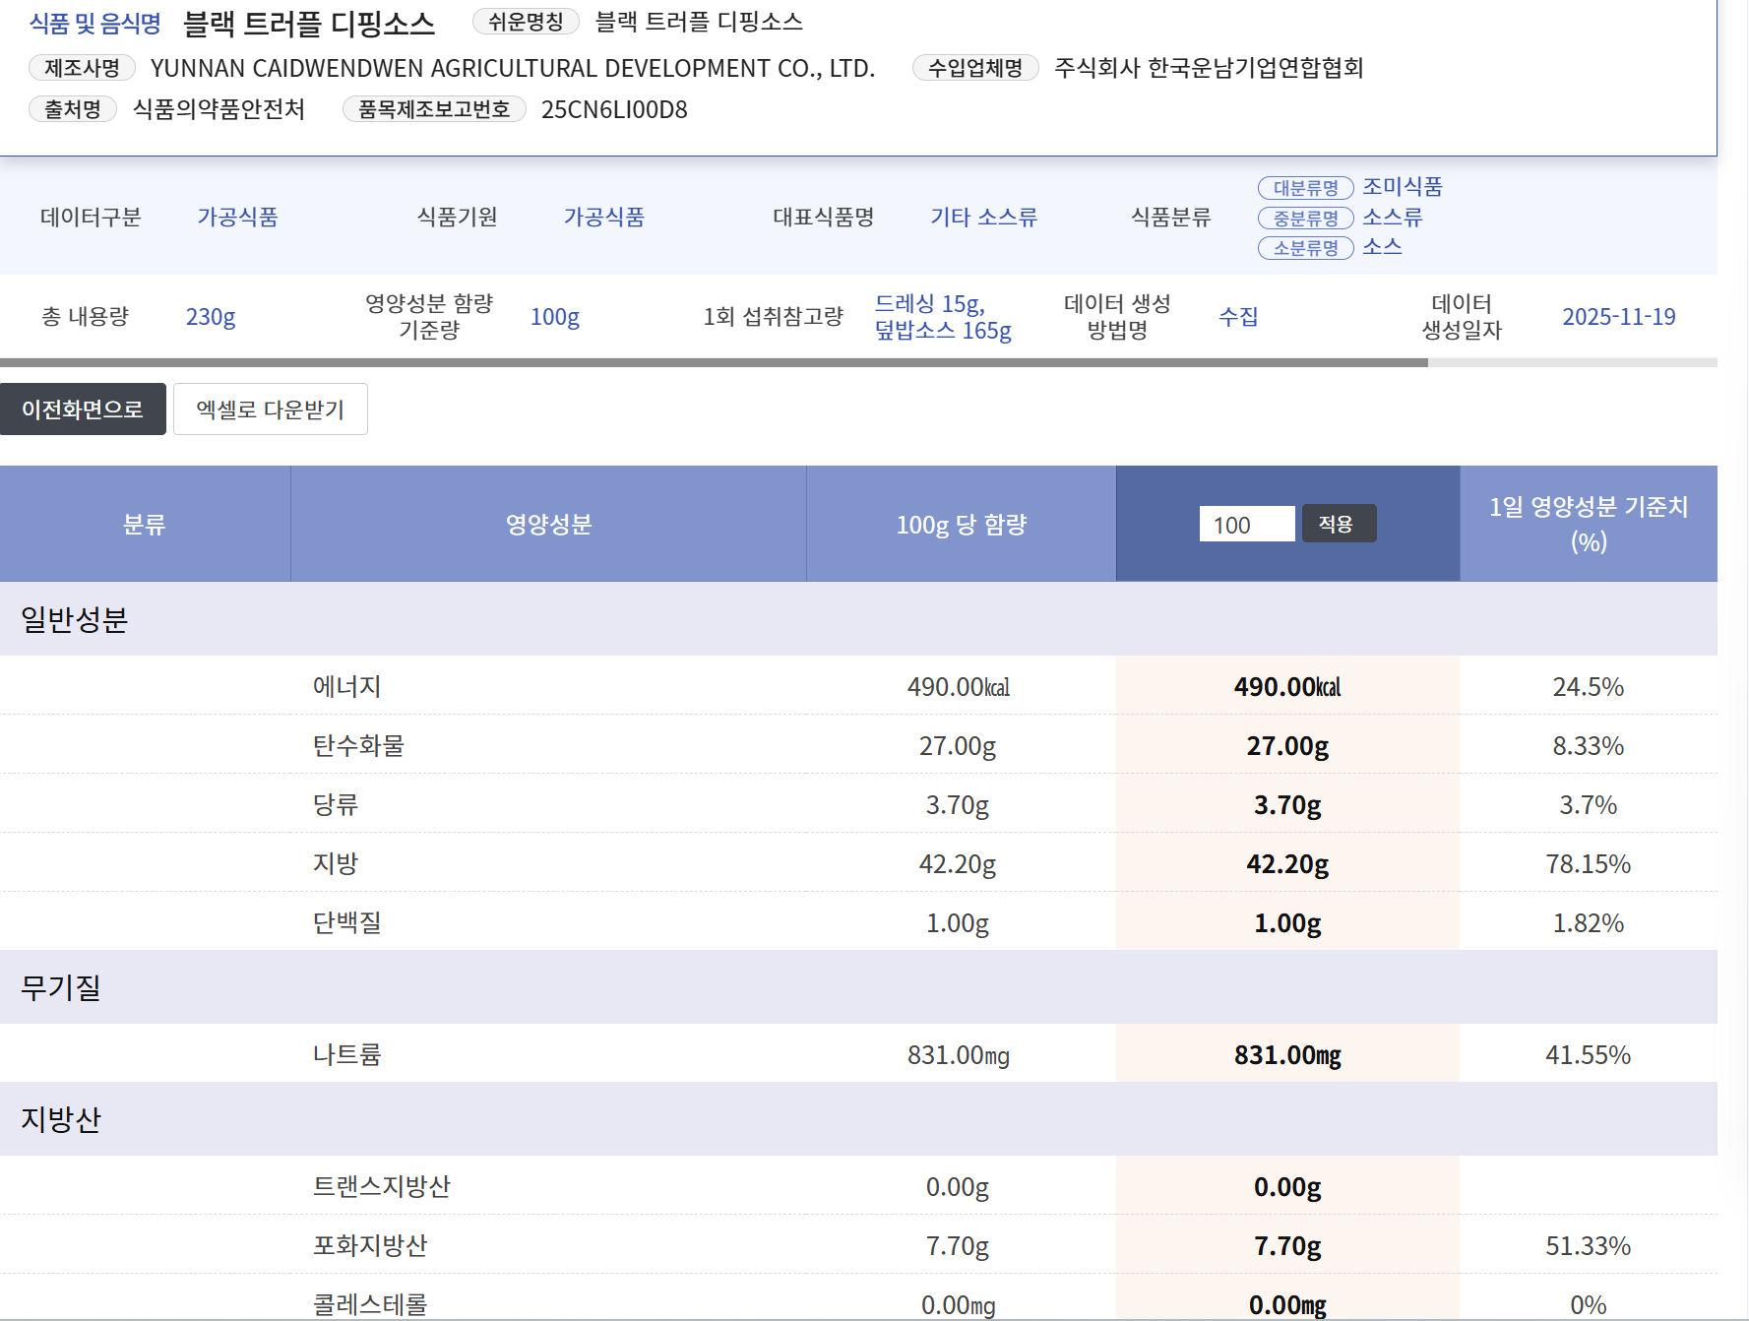1749x1321 pixels.
Task: Click the 출처명 label badge
Action: 73,109
